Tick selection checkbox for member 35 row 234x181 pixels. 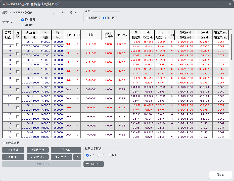pyautogui.click(x=18, y=135)
